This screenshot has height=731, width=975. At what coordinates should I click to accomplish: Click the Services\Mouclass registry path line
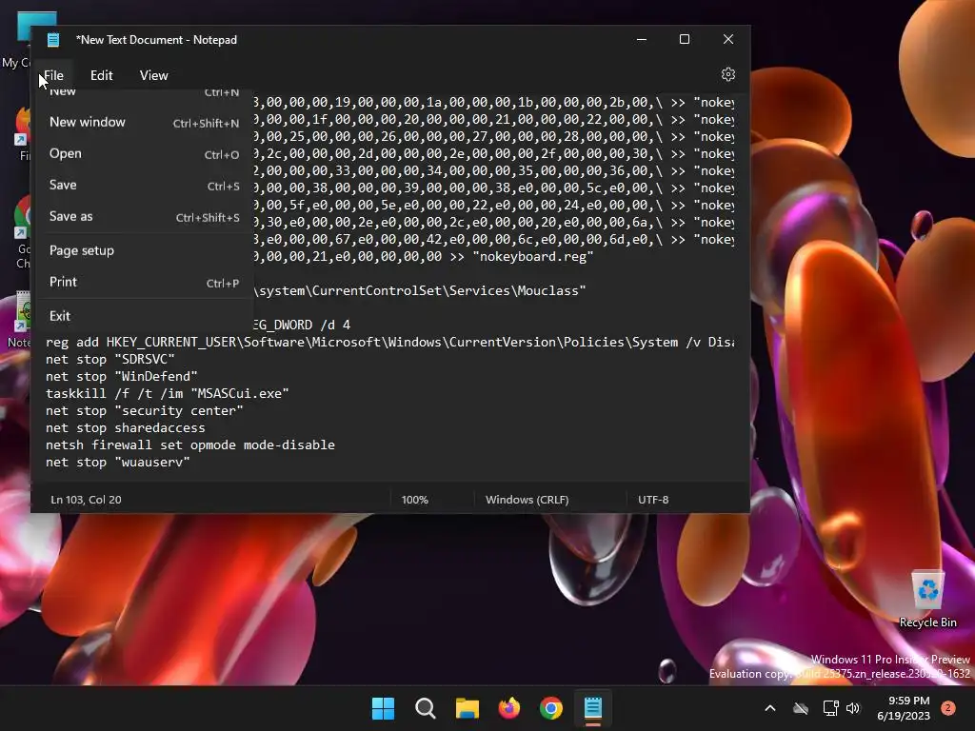point(420,291)
